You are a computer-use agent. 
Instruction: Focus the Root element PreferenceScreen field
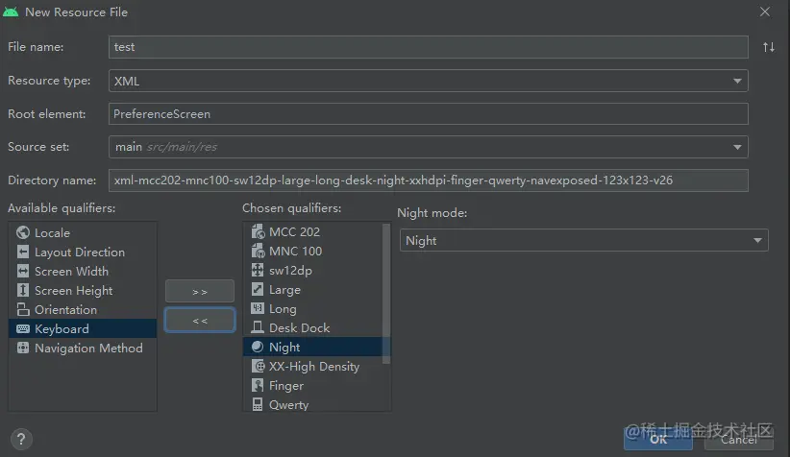click(x=428, y=113)
